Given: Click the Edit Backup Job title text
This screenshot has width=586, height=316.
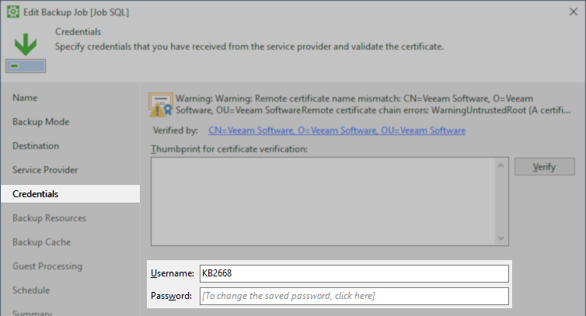Looking at the screenshot, I should point(76,12).
